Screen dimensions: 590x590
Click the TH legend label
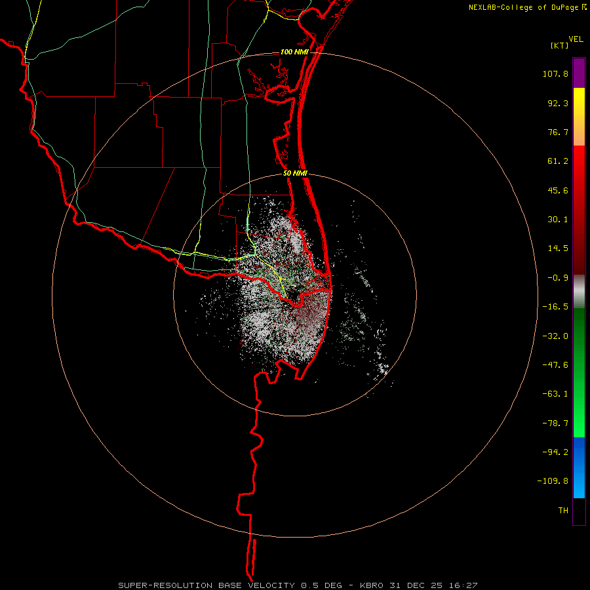point(563,511)
